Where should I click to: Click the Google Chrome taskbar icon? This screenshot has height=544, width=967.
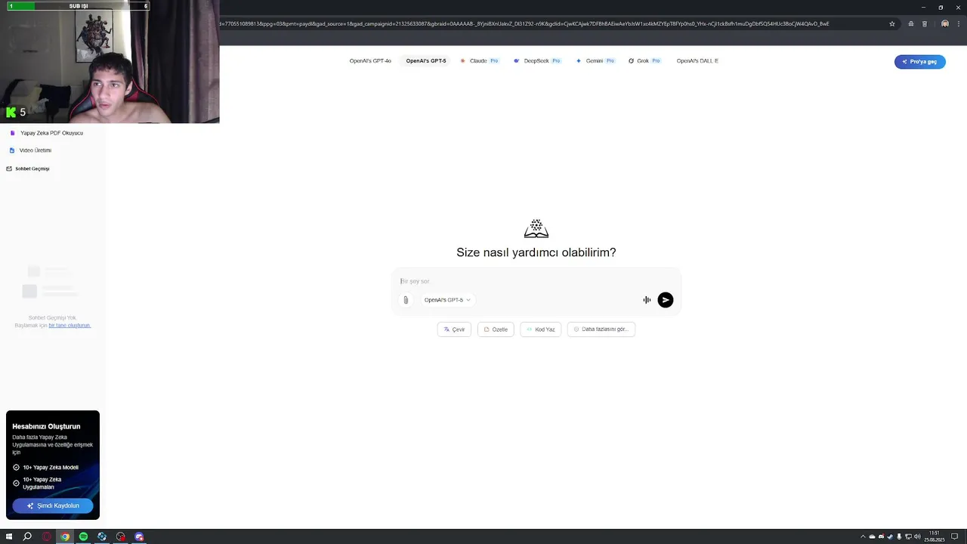65,536
